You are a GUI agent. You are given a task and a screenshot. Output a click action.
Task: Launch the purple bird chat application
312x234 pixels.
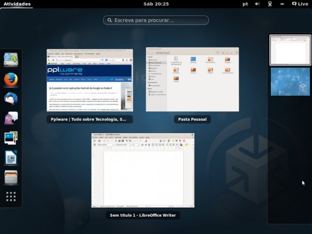click(x=11, y=118)
